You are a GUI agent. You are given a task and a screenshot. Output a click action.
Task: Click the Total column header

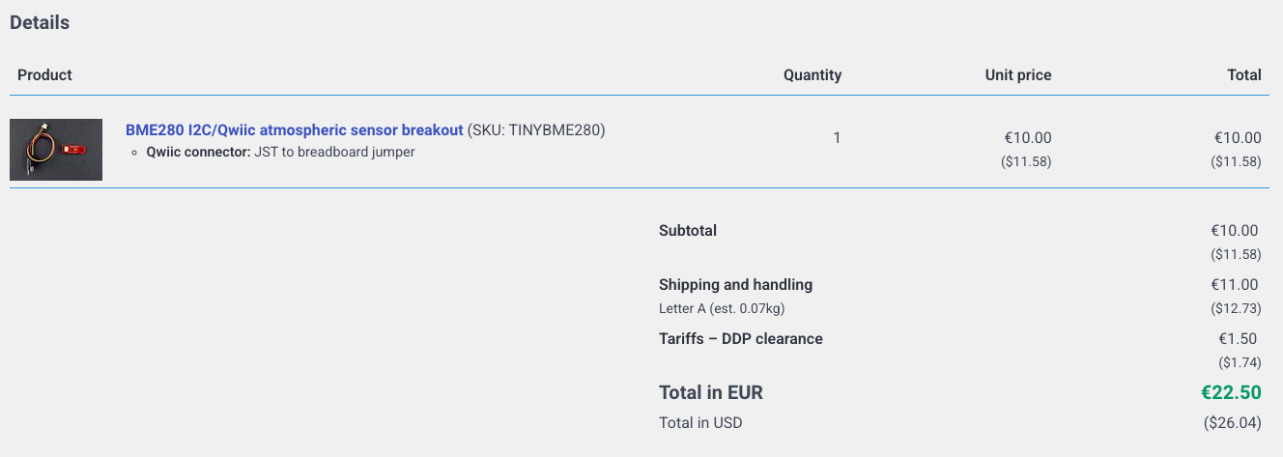coord(1243,75)
